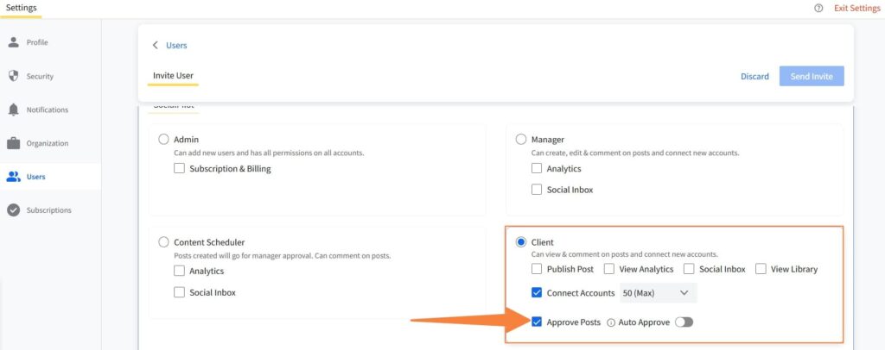Uncheck the Approve Posts checkbox
The width and height of the screenshot is (885, 350).
[537, 322]
